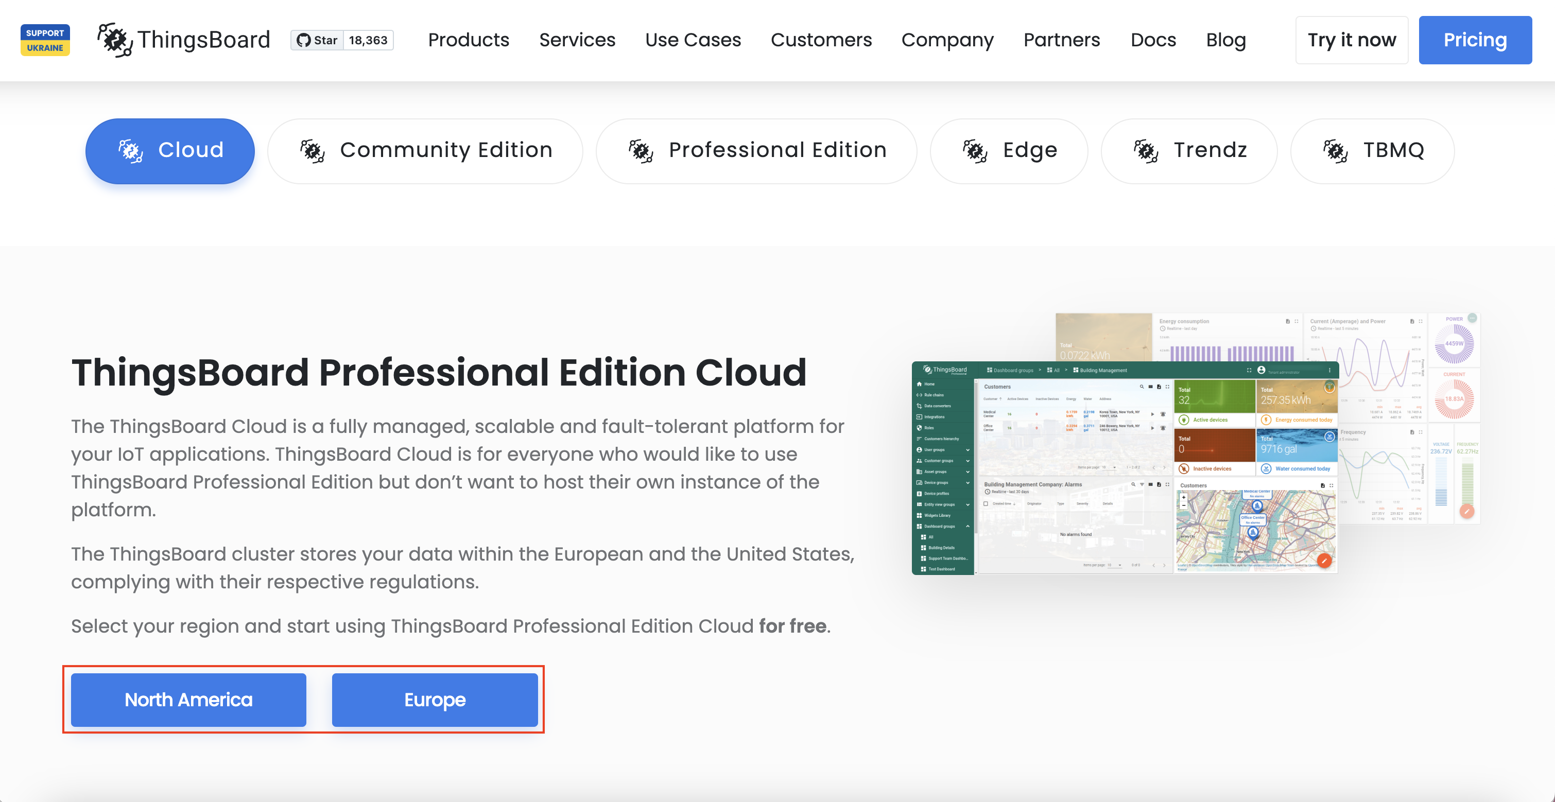Click the bold "for free" text
The width and height of the screenshot is (1555, 802).
click(792, 626)
